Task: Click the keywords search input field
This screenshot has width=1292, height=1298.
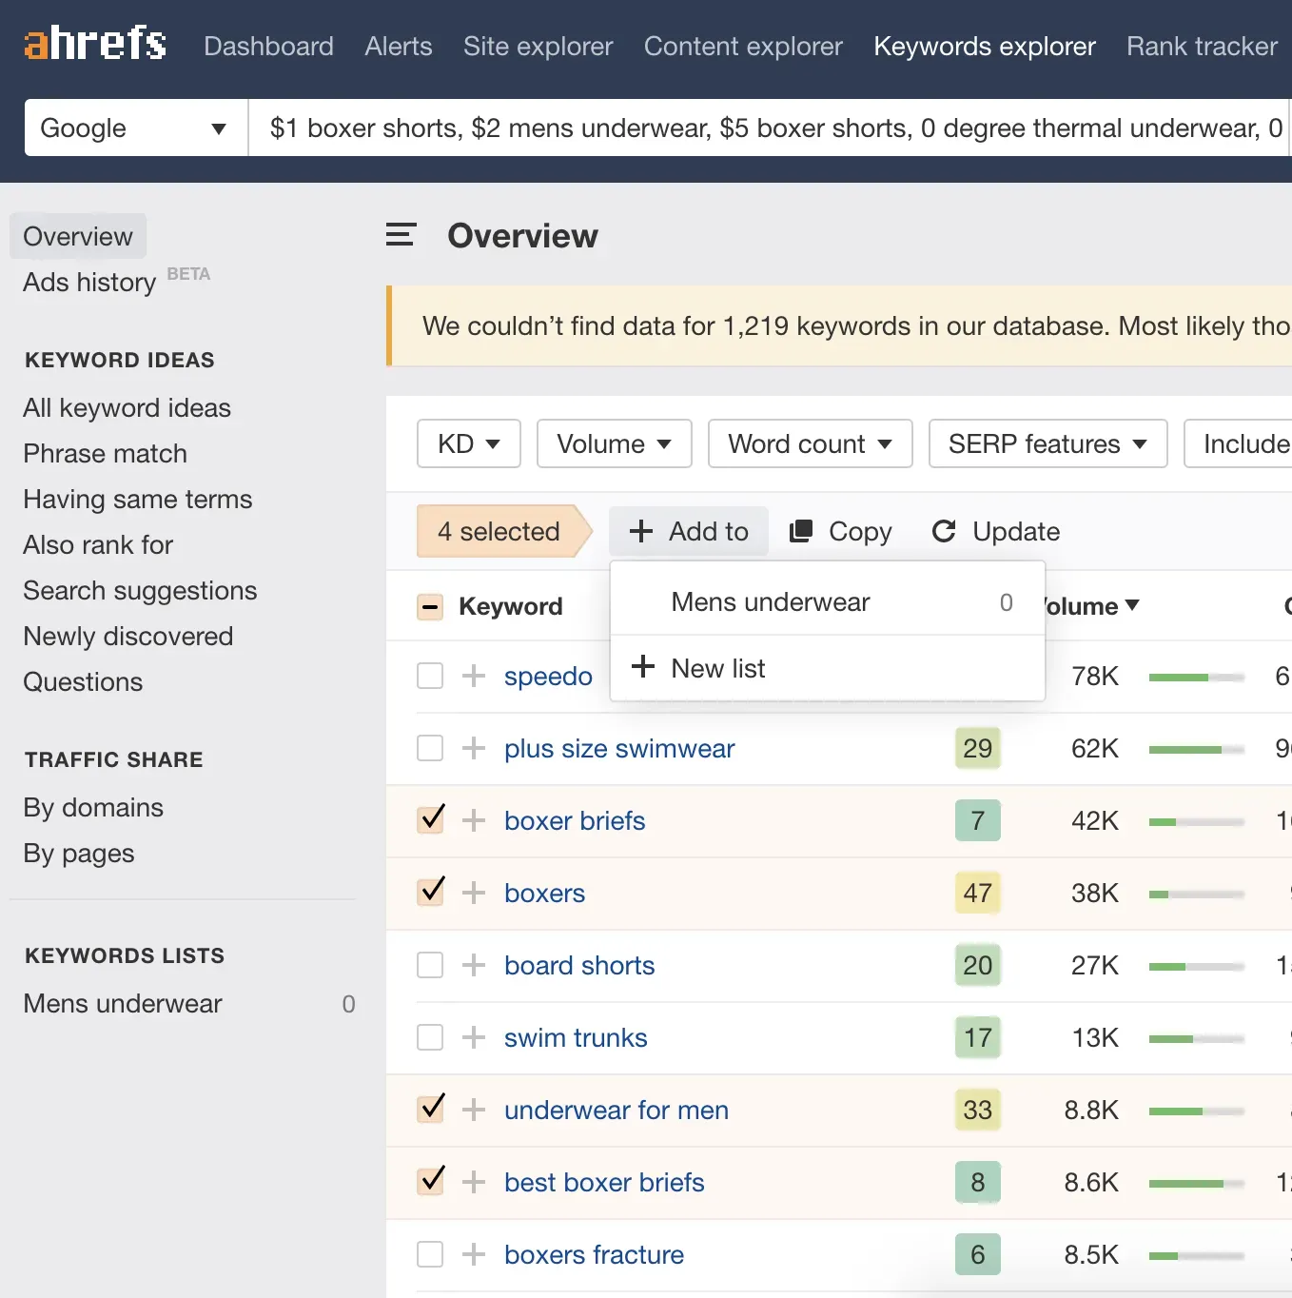Action: (x=769, y=128)
